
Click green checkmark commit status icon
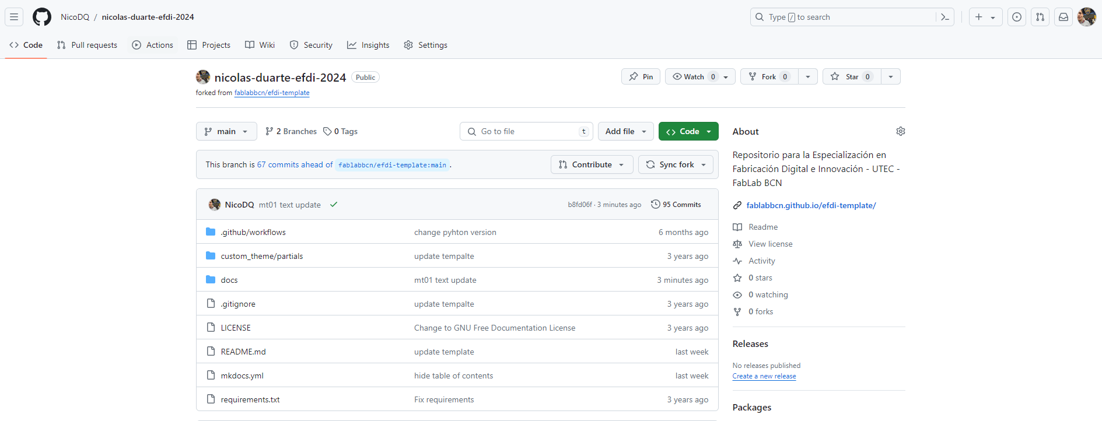click(334, 205)
